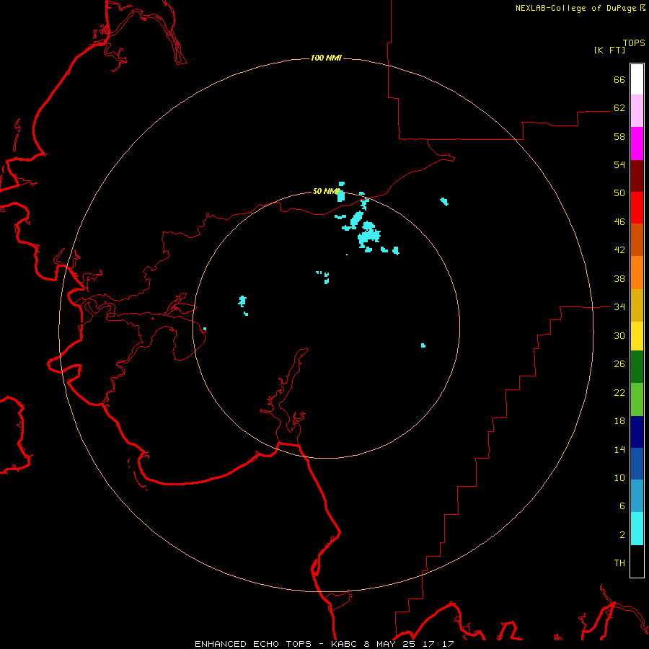Click the bright orange legend band
This screenshot has width=649, height=649.
(x=637, y=273)
